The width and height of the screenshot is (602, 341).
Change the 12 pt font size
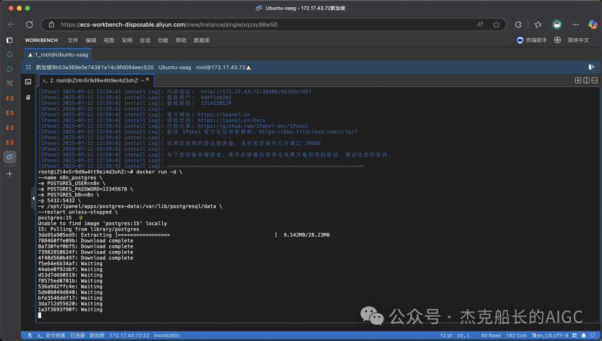click(446, 335)
